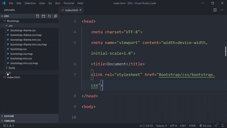Select language mode HTML

point(192,126)
